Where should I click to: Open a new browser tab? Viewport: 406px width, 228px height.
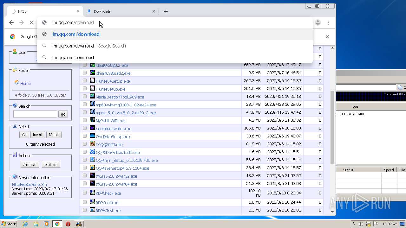[x=166, y=11]
